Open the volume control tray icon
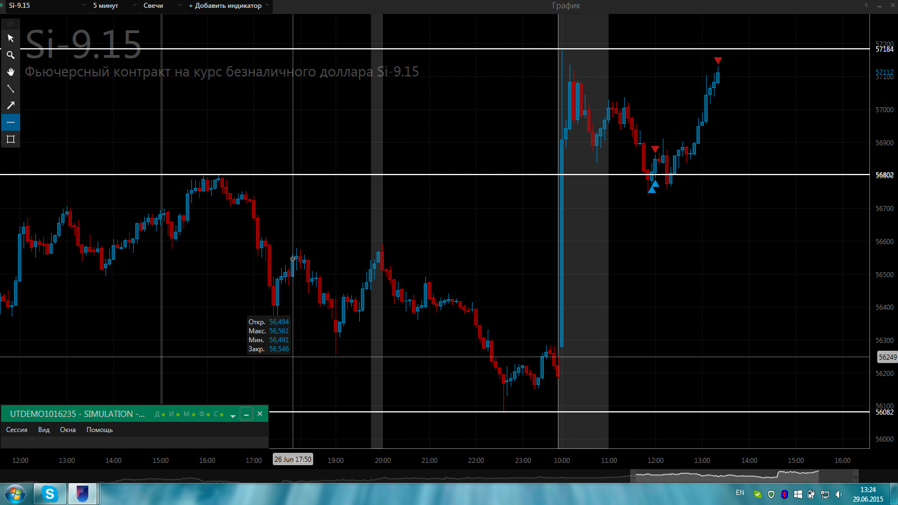The height and width of the screenshot is (505, 898). pyautogui.click(x=839, y=494)
